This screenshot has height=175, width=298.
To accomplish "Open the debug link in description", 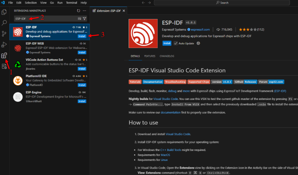I will (172, 91).
